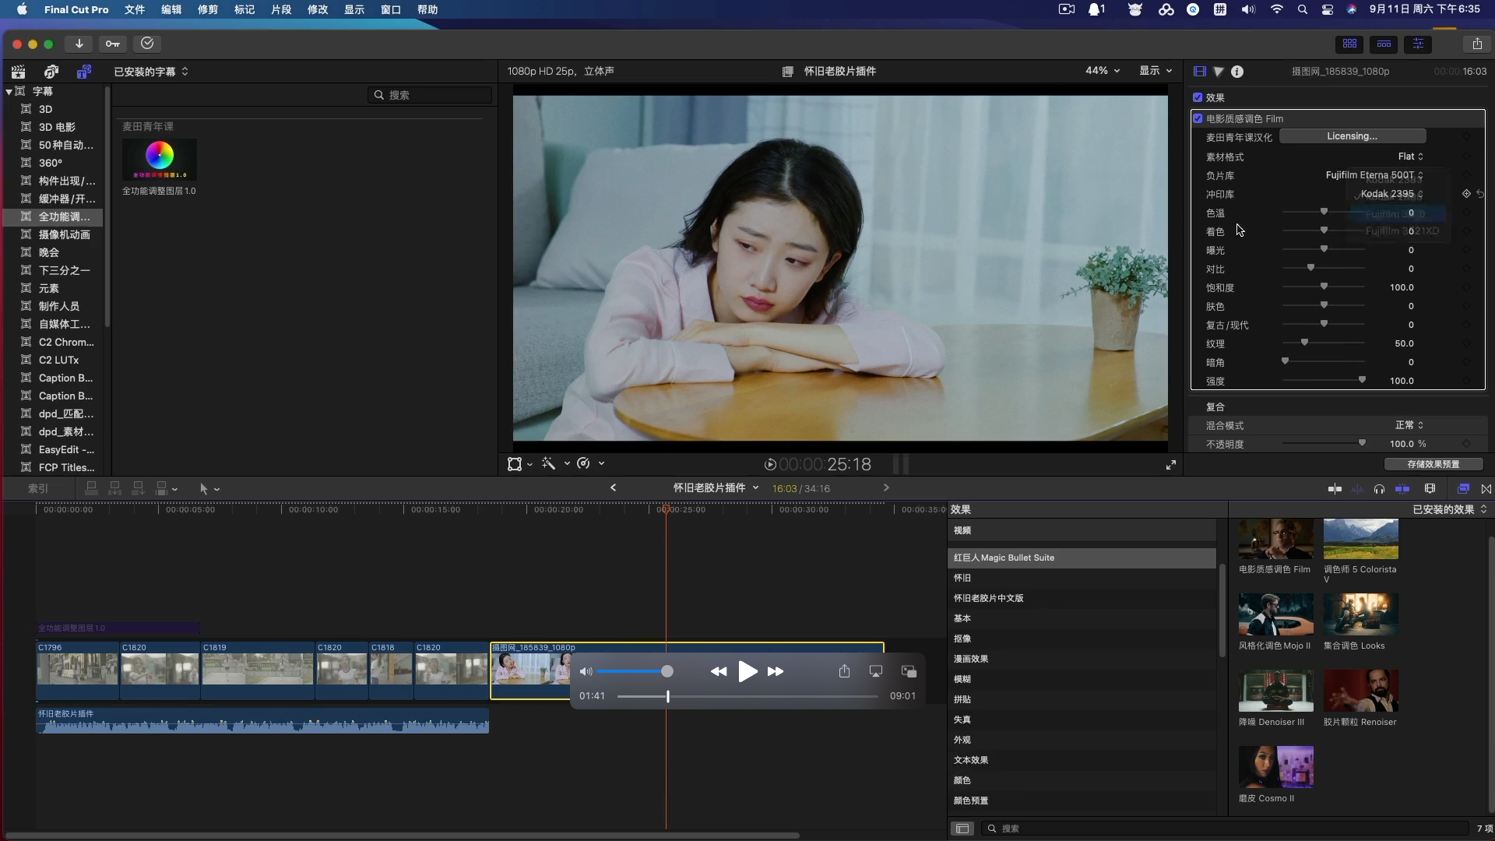Toggle headphones audio solo icon
This screenshot has width=1495, height=841.
[x=1379, y=489]
